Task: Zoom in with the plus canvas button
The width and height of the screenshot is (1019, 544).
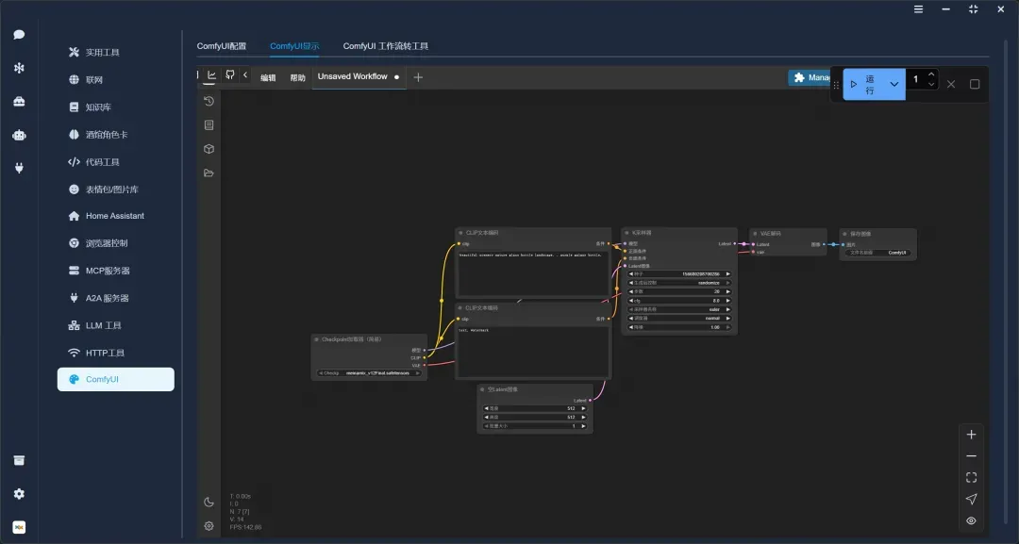Action: [971, 435]
